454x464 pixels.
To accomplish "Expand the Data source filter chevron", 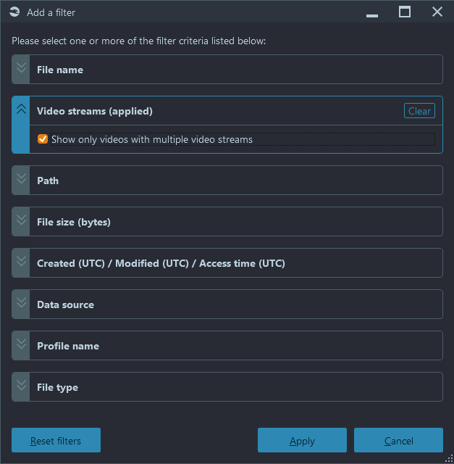I will [x=21, y=303].
